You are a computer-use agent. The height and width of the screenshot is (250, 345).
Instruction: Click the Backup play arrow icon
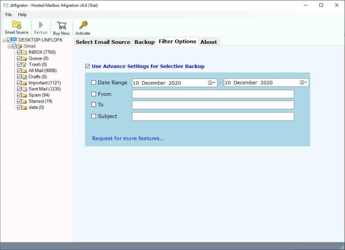click(x=41, y=25)
